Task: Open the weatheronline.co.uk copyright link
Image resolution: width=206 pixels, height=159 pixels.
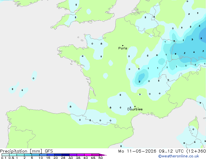Action: [178, 156]
